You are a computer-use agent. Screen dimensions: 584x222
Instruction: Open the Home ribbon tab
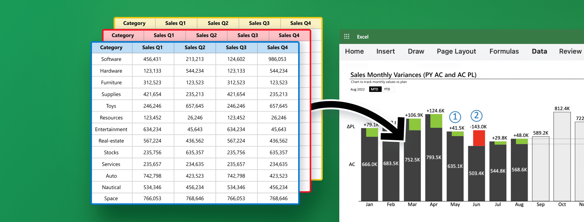[354, 51]
